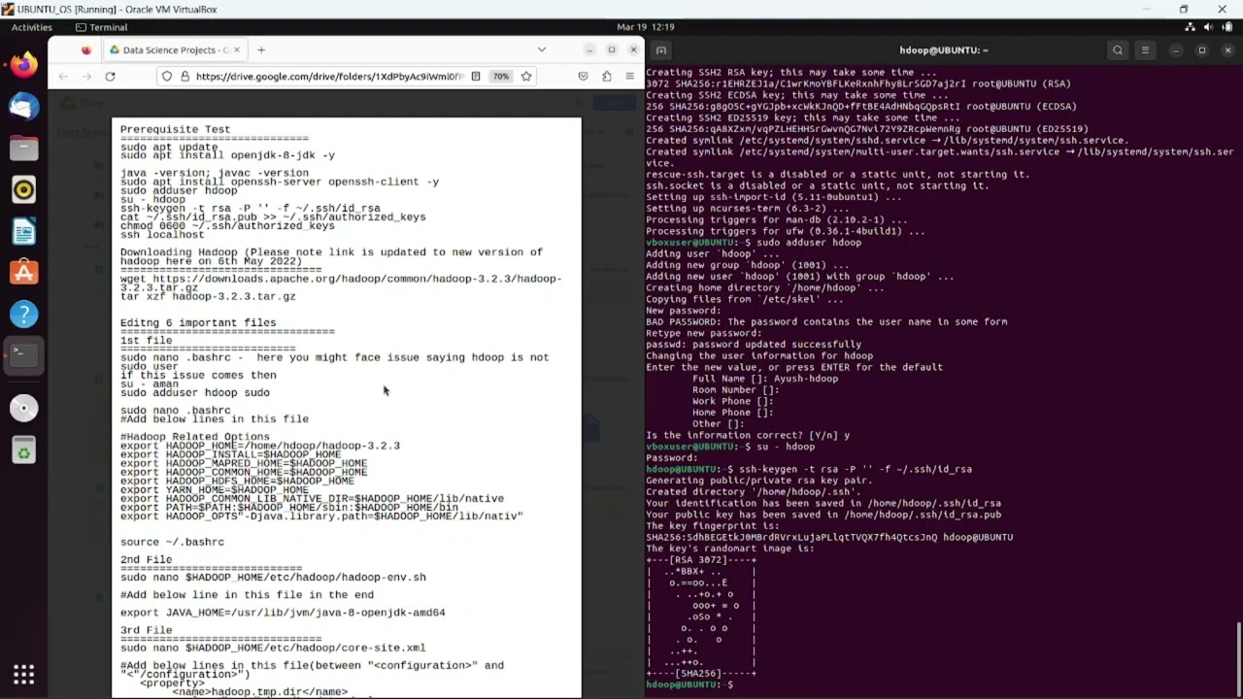Click the '2nd File' heading
Screen dimensions: 1243x699
coord(146,559)
